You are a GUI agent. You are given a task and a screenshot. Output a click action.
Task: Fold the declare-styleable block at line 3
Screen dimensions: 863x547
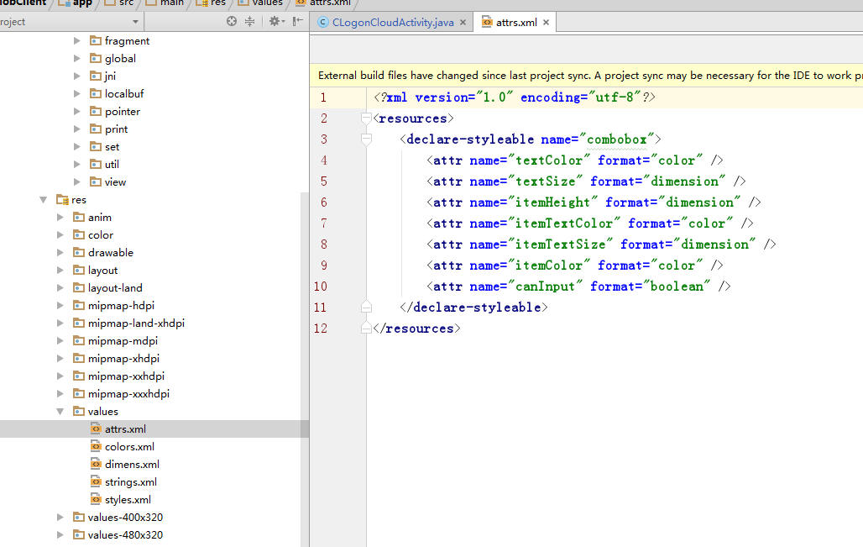[366, 139]
